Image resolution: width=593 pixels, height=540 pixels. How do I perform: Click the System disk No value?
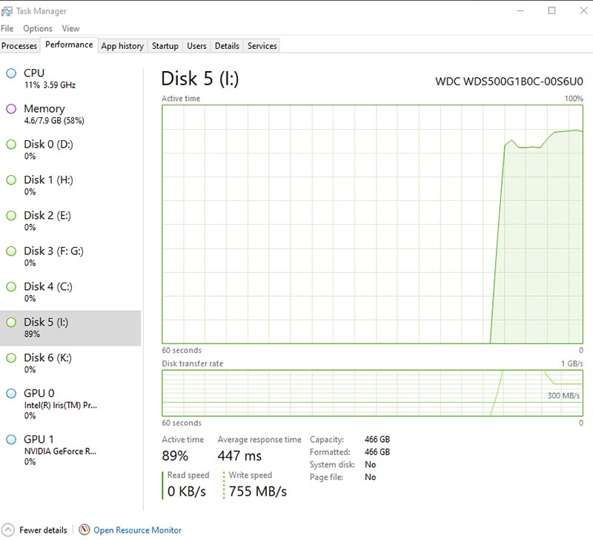[x=370, y=464]
